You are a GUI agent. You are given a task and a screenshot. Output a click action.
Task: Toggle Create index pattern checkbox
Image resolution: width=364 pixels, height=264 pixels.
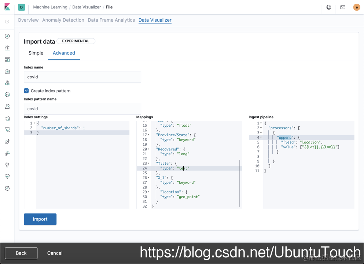tap(26, 91)
